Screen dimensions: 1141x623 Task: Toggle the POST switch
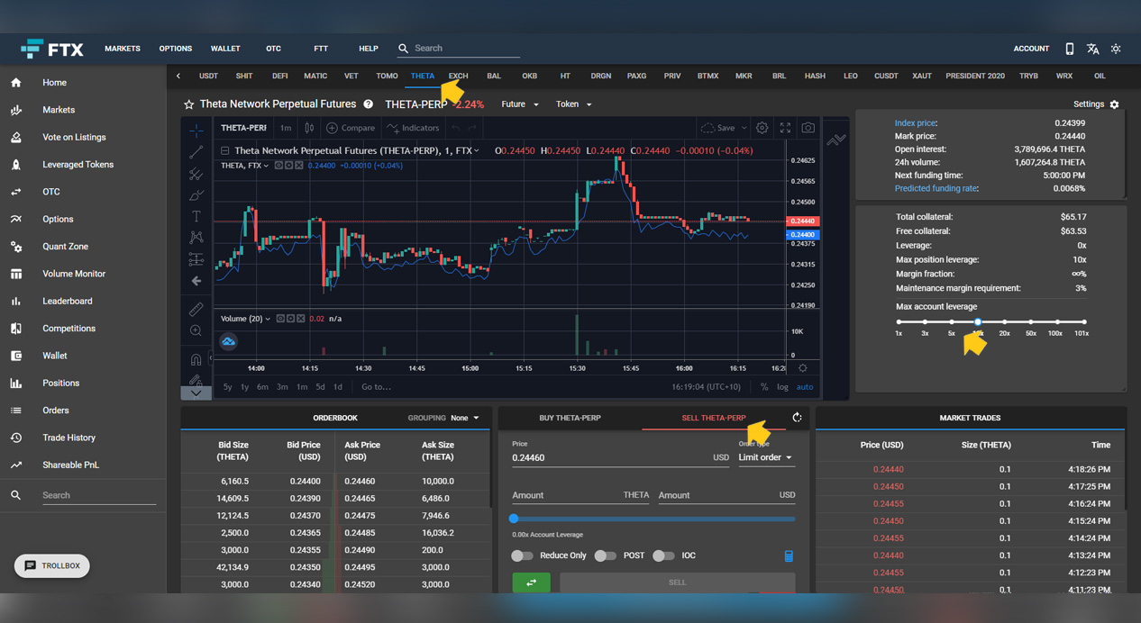pos(605,555)
